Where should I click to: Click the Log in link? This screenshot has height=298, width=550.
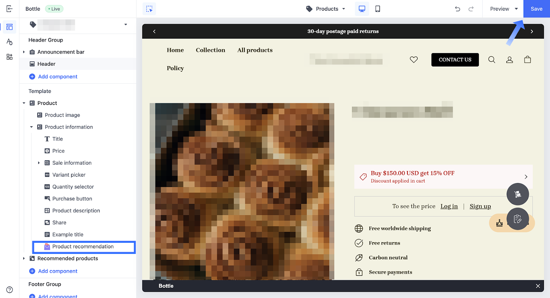pyautogui.click(x=449, y=206)
